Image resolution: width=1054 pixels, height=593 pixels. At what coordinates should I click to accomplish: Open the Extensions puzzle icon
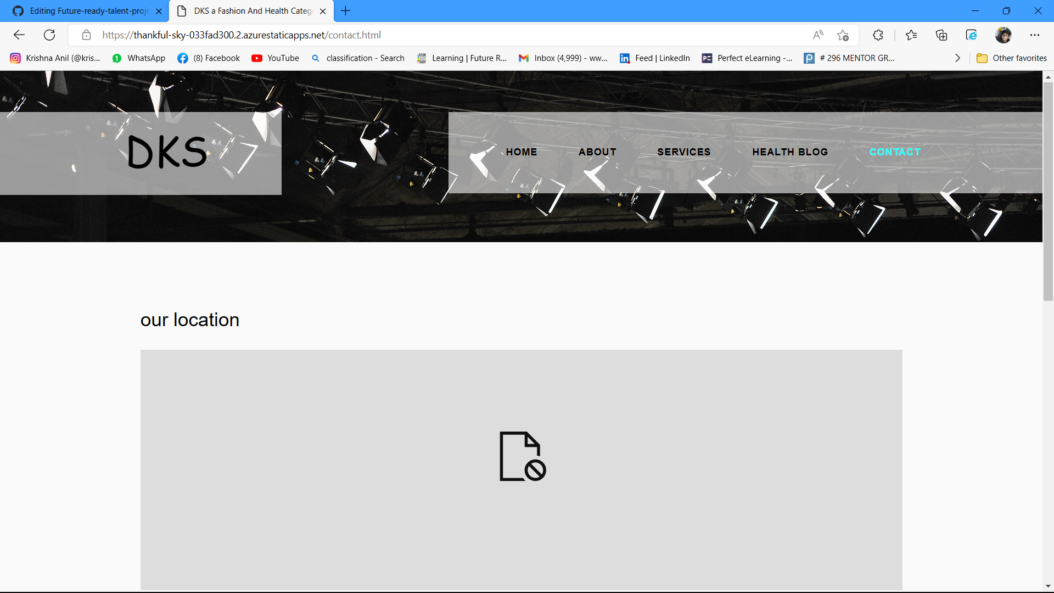click(x=878, y=35)
